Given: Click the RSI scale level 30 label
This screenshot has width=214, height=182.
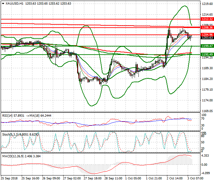Looking at the screenshot, I should pos(203,125).
